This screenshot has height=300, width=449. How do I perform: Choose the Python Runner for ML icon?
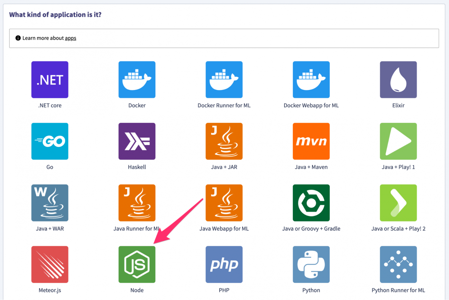398,264
